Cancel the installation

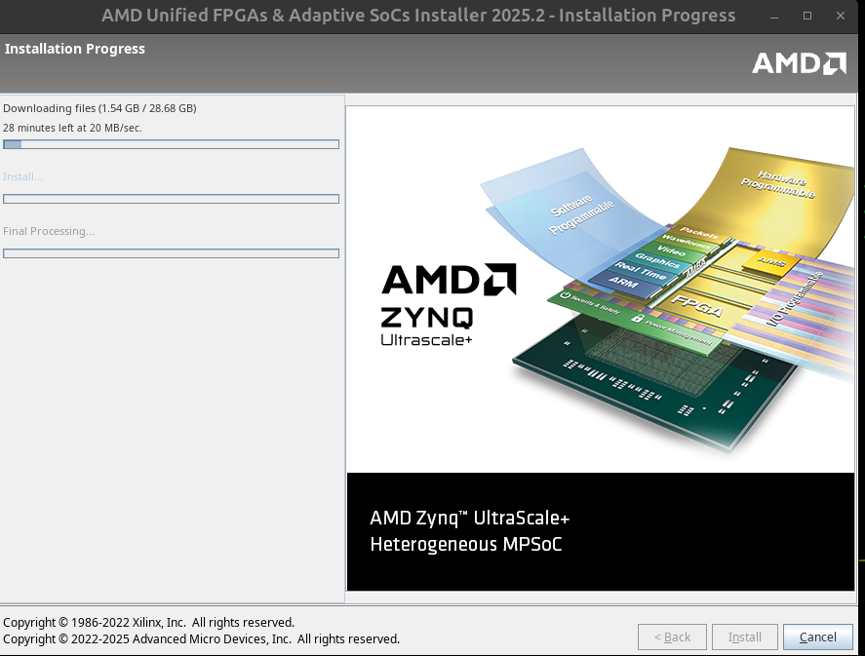[817, 637]
